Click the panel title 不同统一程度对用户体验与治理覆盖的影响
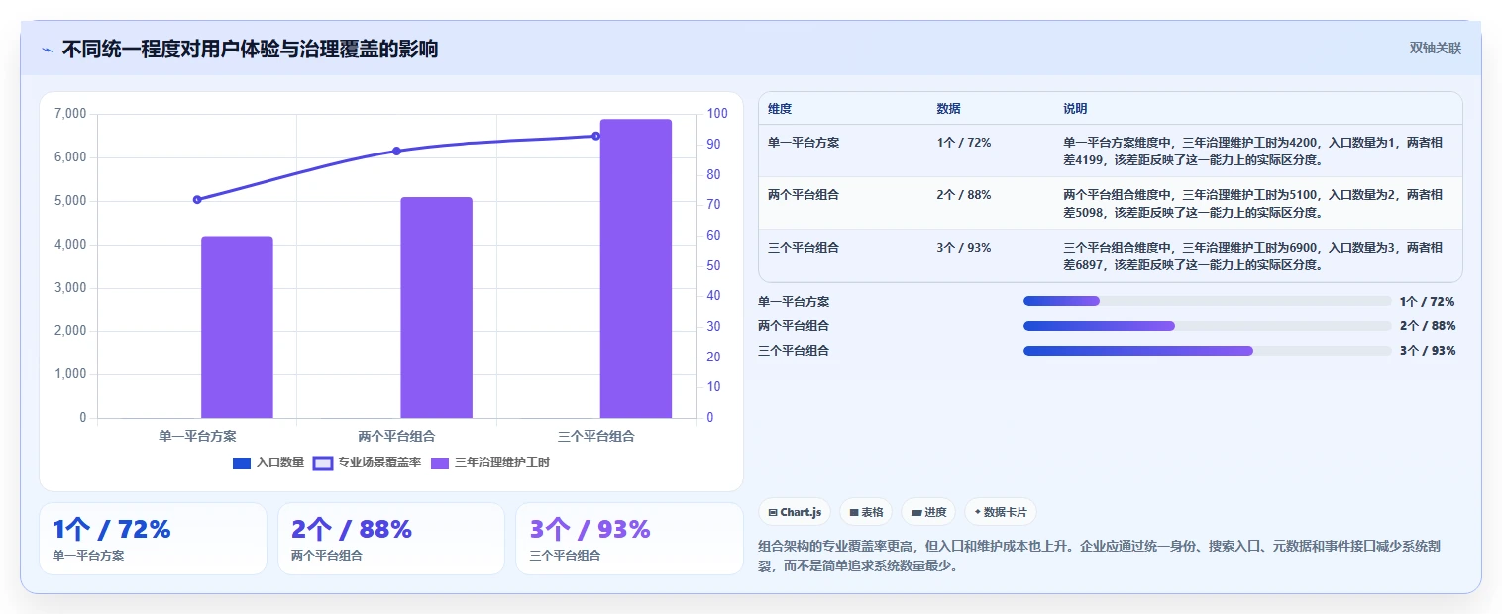The height and width of the screenshot is (614, 1502). click(x=250, y=49)
